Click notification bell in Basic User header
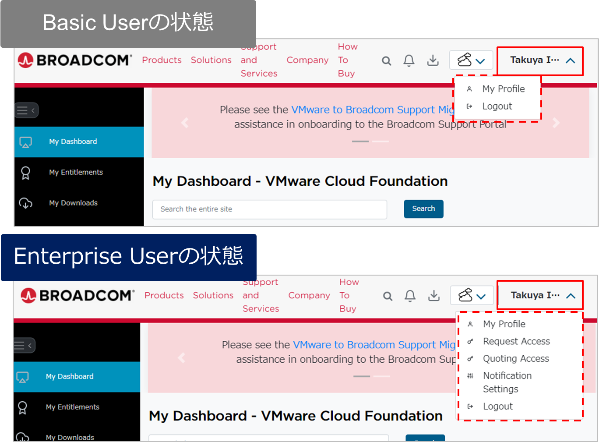Image resolution: width=599 pixels, height=442 pixels. click(x=409, y=60)
